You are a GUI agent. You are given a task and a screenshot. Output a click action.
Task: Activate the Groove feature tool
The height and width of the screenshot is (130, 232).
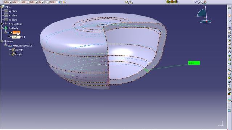point(229,40)
